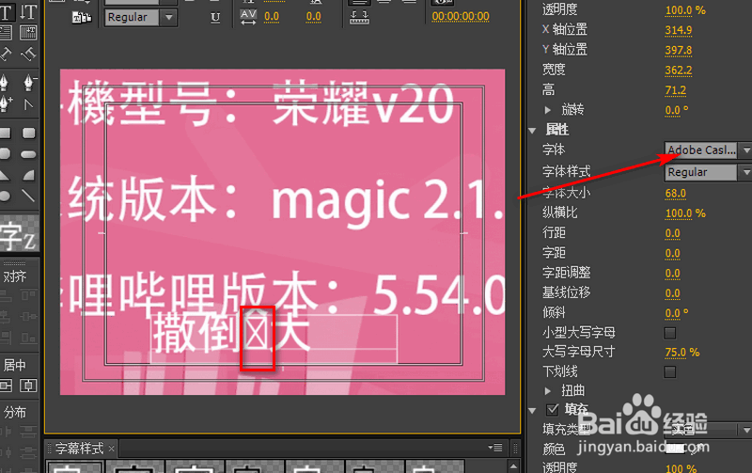This screenshot has height=473, width=752.
Task: Expand the 扭曲 section
Action: pos(548,391)
